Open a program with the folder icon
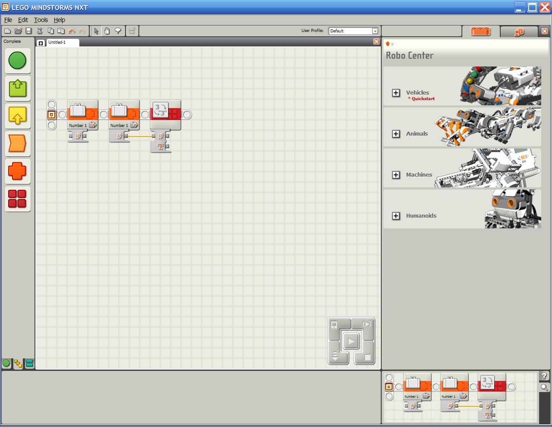Viewport: 552px width, 427px height. (x=18, y=31)
